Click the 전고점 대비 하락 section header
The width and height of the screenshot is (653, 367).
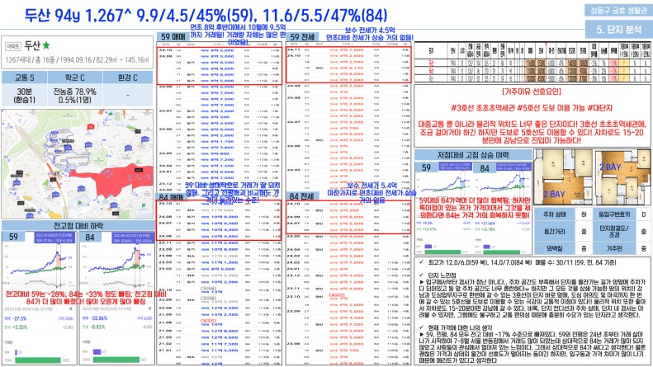click(x=78, y=225)
